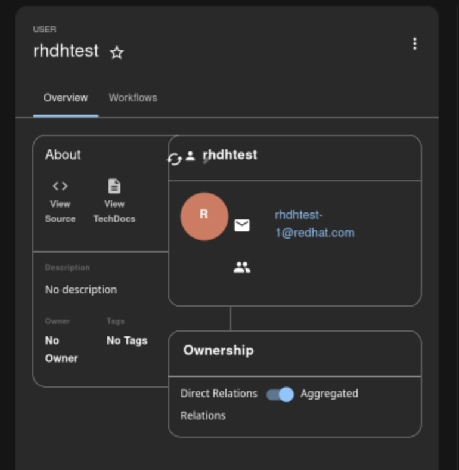Click the View TechDocs label text
Image resolution: width=459 pixels, height=470 pixels.
(x=114, y=211)
